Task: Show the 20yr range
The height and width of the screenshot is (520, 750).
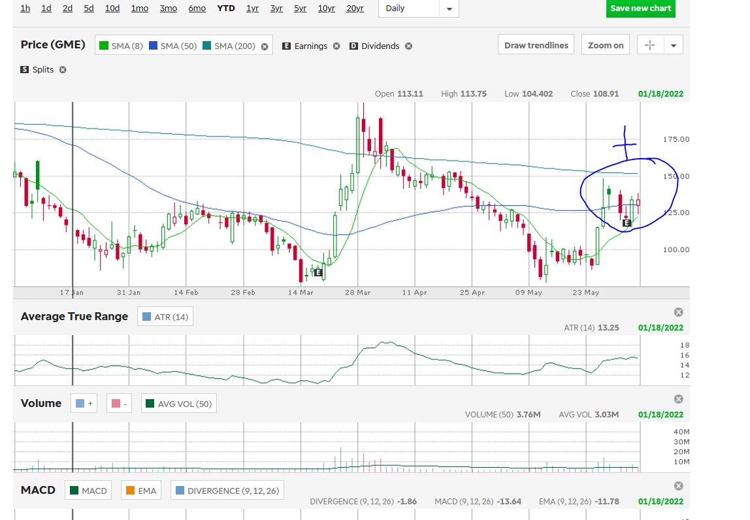Action: 355,8
